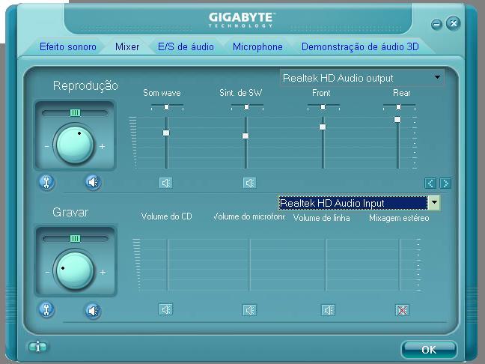The image size is (485, 364).
Task: Click the OK button
Action: click(x=429, y=350)
